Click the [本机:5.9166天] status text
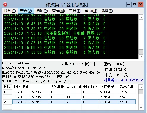This screenshot has width=147, height=113. [x=116, y=75]
